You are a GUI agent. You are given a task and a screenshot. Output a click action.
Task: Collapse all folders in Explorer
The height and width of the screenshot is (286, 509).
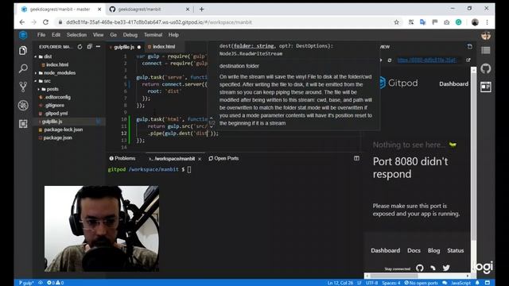click(89, 47)
